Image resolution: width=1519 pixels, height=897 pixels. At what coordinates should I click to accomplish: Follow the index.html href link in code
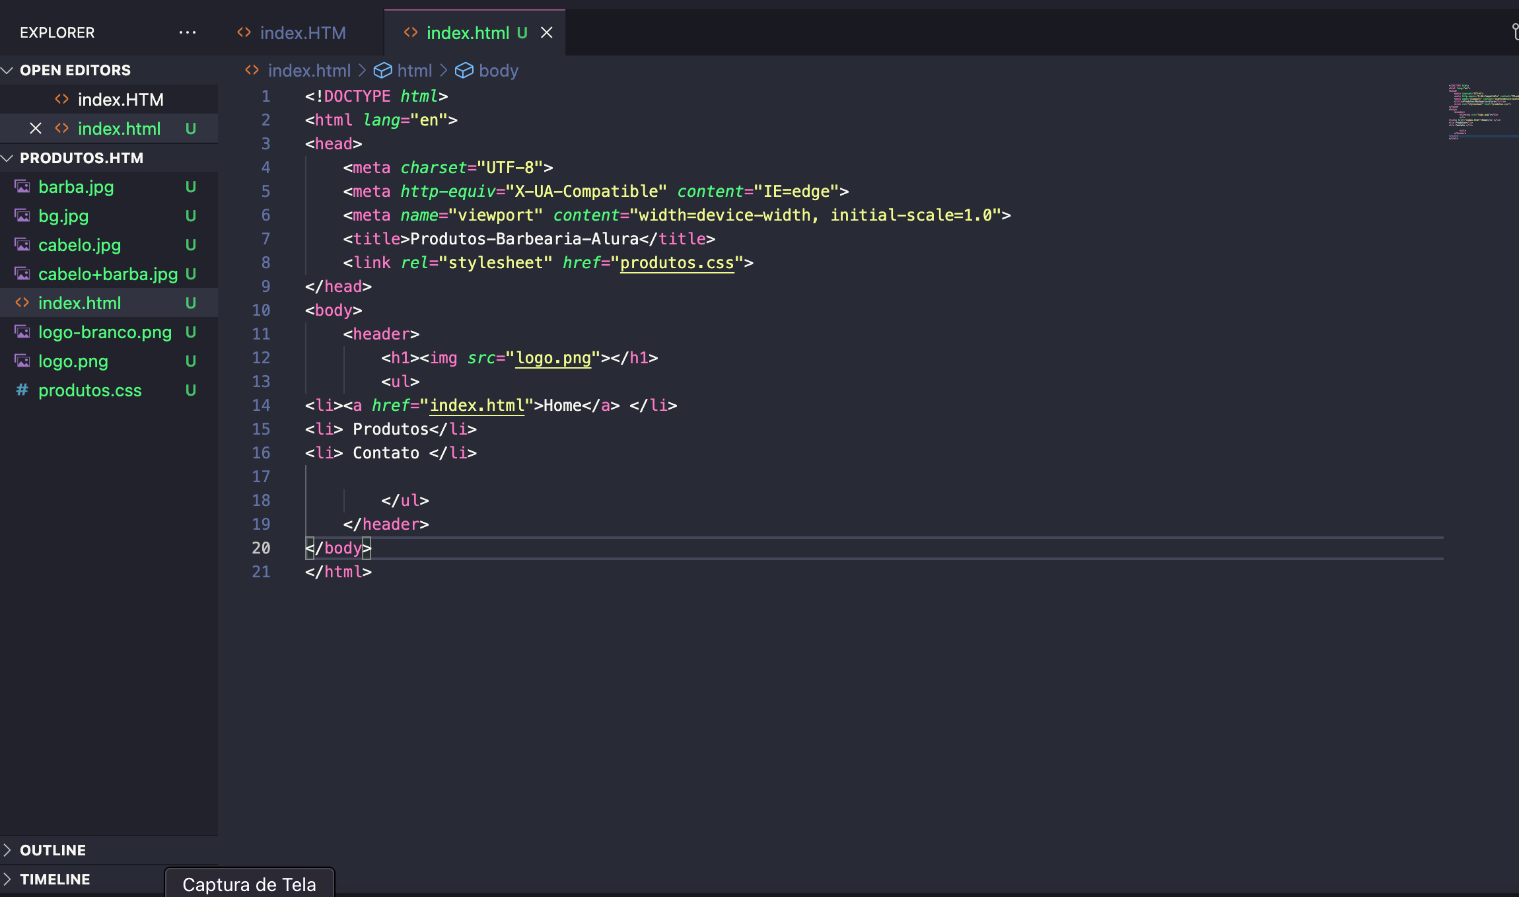pos(477,406)
